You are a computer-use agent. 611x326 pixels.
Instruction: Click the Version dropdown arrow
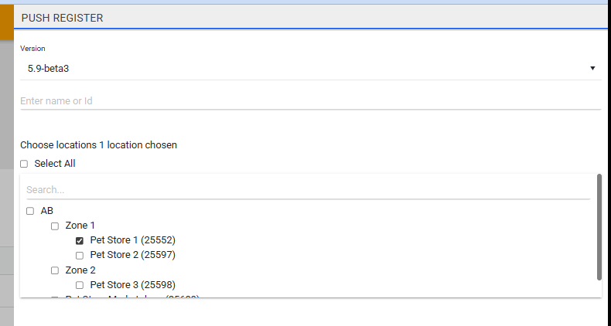[x=592, y=68]
